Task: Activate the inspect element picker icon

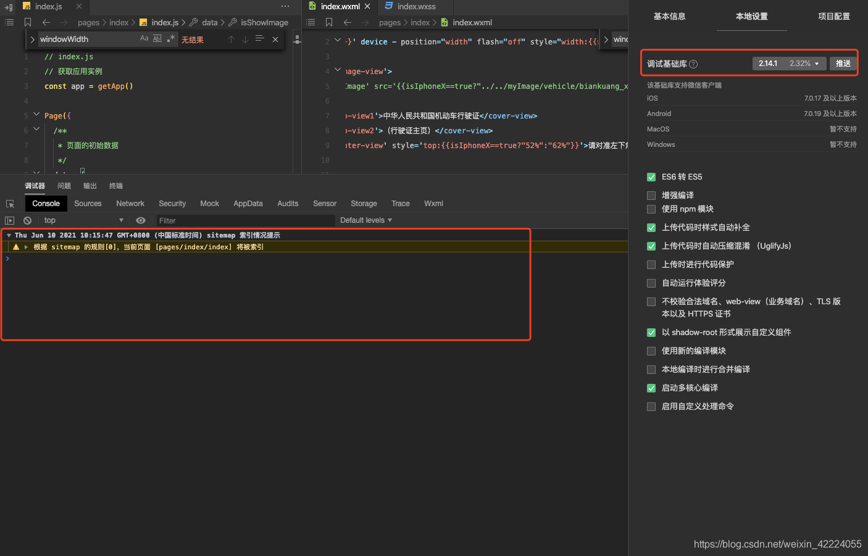Action: (10, 204)
